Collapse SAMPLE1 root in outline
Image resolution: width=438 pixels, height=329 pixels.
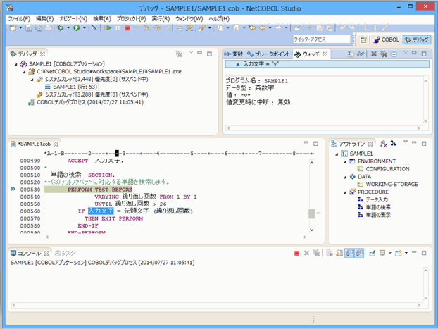tap(337, 154)
